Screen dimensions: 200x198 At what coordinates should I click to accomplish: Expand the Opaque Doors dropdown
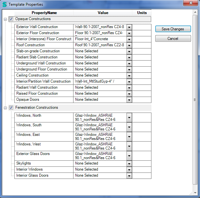[129, 100]
